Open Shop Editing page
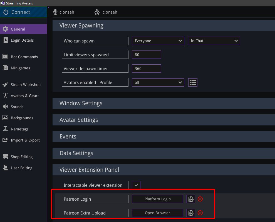275x222 pixels. pos(23,157)
